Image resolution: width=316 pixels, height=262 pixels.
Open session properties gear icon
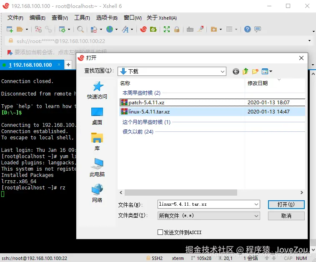click(62, 30)
